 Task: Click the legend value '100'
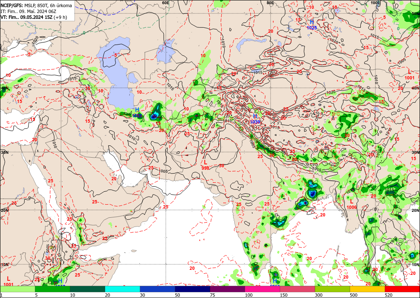tap(249, 295)
